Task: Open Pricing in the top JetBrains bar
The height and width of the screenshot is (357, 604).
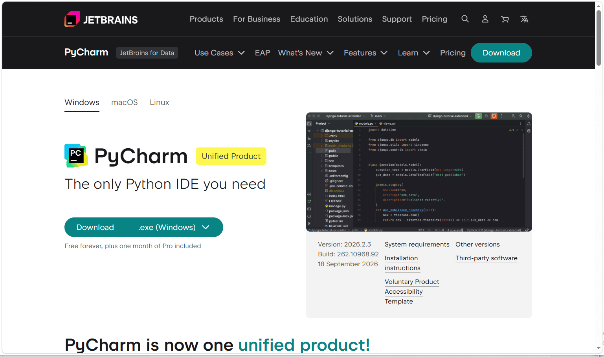Action: click(x=435, y=19)
